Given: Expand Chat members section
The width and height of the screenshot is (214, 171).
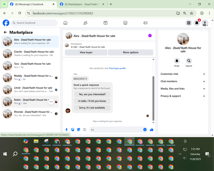Looking at the screenshot, I should point(183,81).
